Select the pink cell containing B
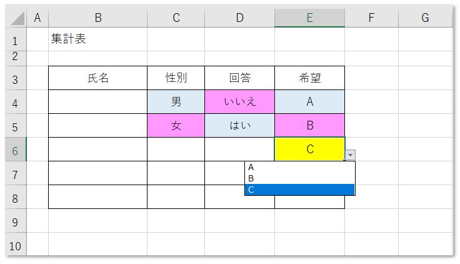The image size is (460, 264). [309, 125]
